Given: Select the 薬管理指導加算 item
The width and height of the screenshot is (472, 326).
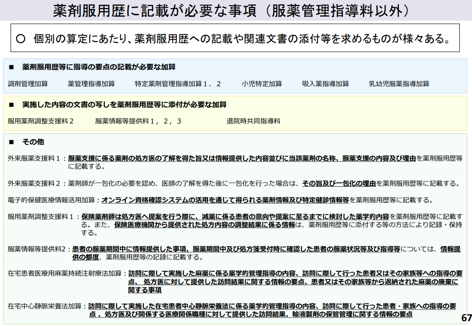Looking at the screenshot, I should coord(91,84).
